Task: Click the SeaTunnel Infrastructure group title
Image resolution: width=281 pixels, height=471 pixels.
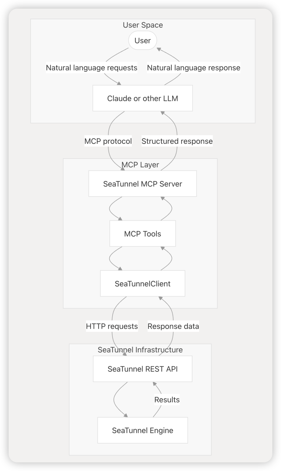Action: click(x=140, y=350)
